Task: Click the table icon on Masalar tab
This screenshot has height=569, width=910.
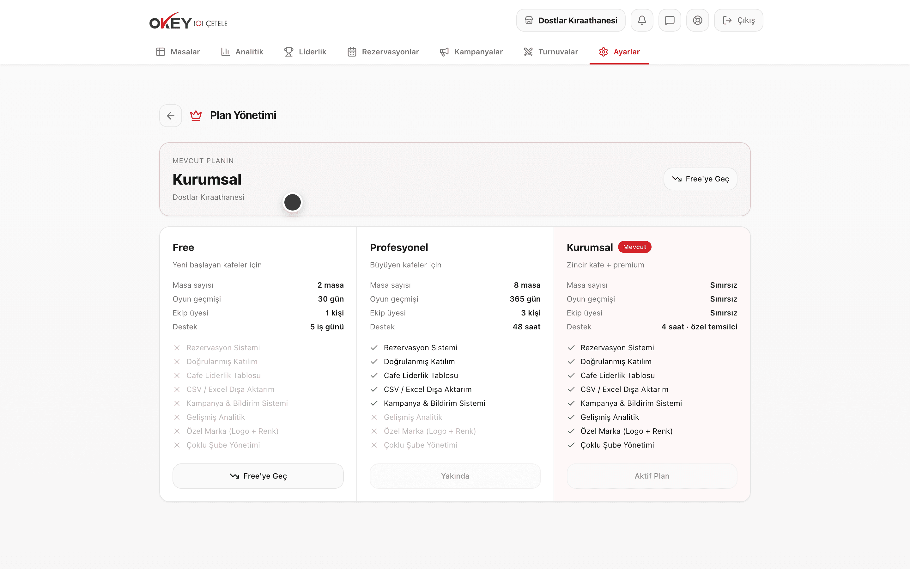Action: click(161, 52)
